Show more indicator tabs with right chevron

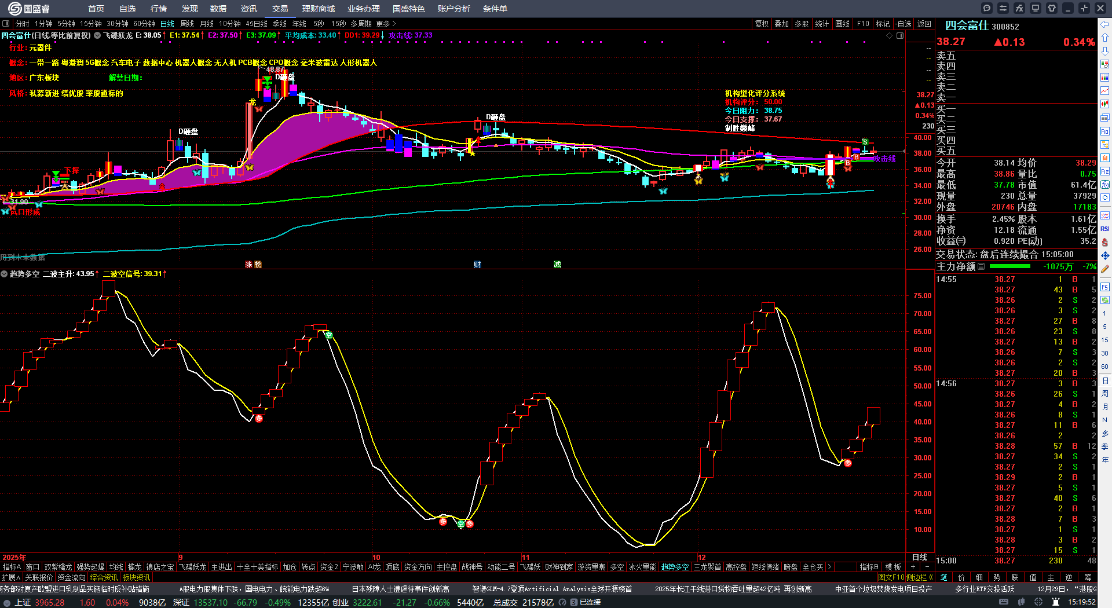pyautogui.click(x=829, y=567)
